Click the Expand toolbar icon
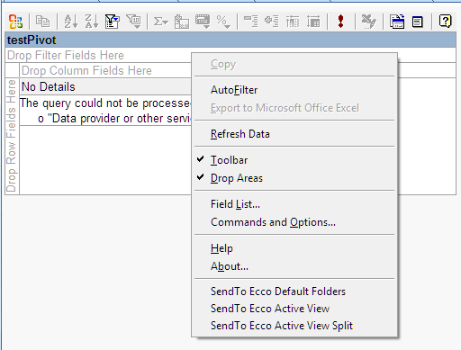Screen dimensions: 461x350 coord(272,22)
